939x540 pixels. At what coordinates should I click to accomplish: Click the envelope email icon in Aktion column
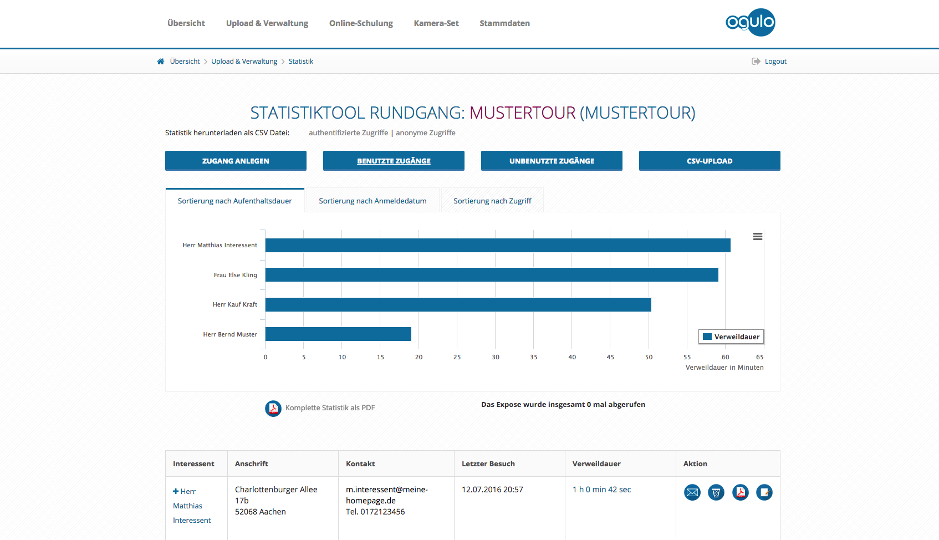click(692, 492)
